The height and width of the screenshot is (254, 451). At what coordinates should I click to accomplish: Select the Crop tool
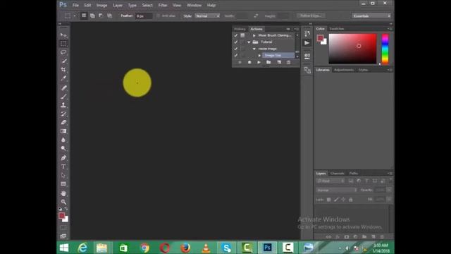click(x=63, y=70)
